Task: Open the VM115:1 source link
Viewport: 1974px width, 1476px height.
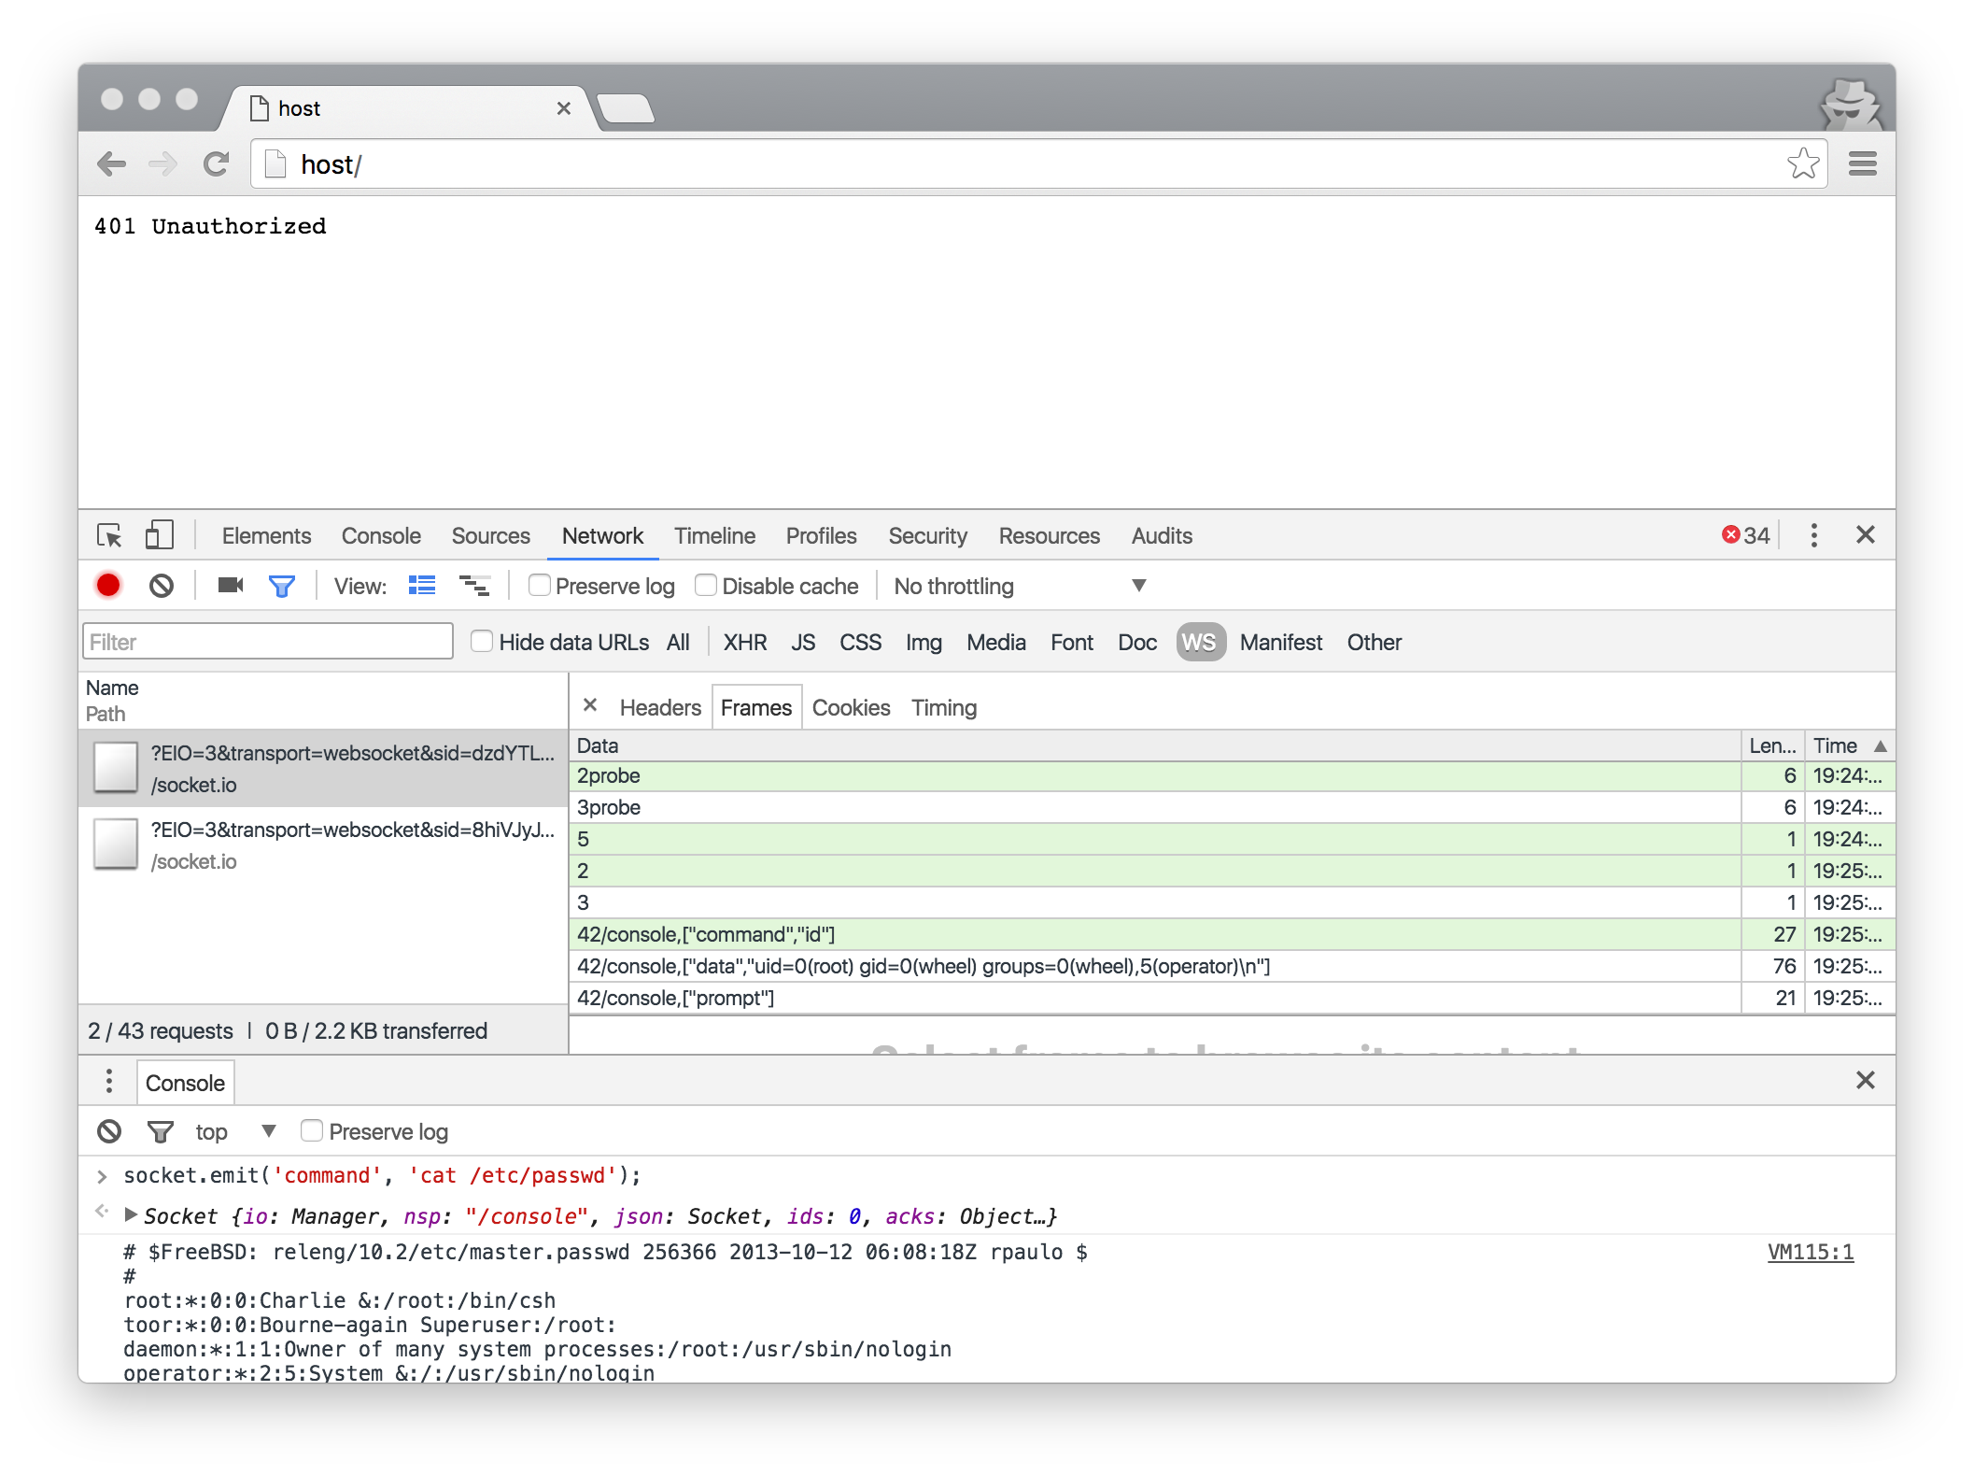Action: point(1810,1252)
